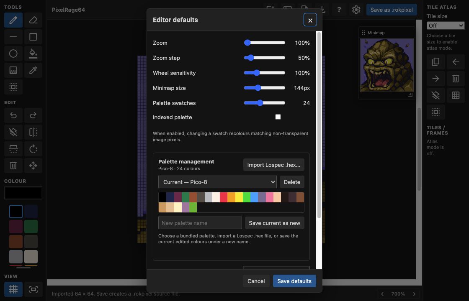Undo the last edit

13,115
